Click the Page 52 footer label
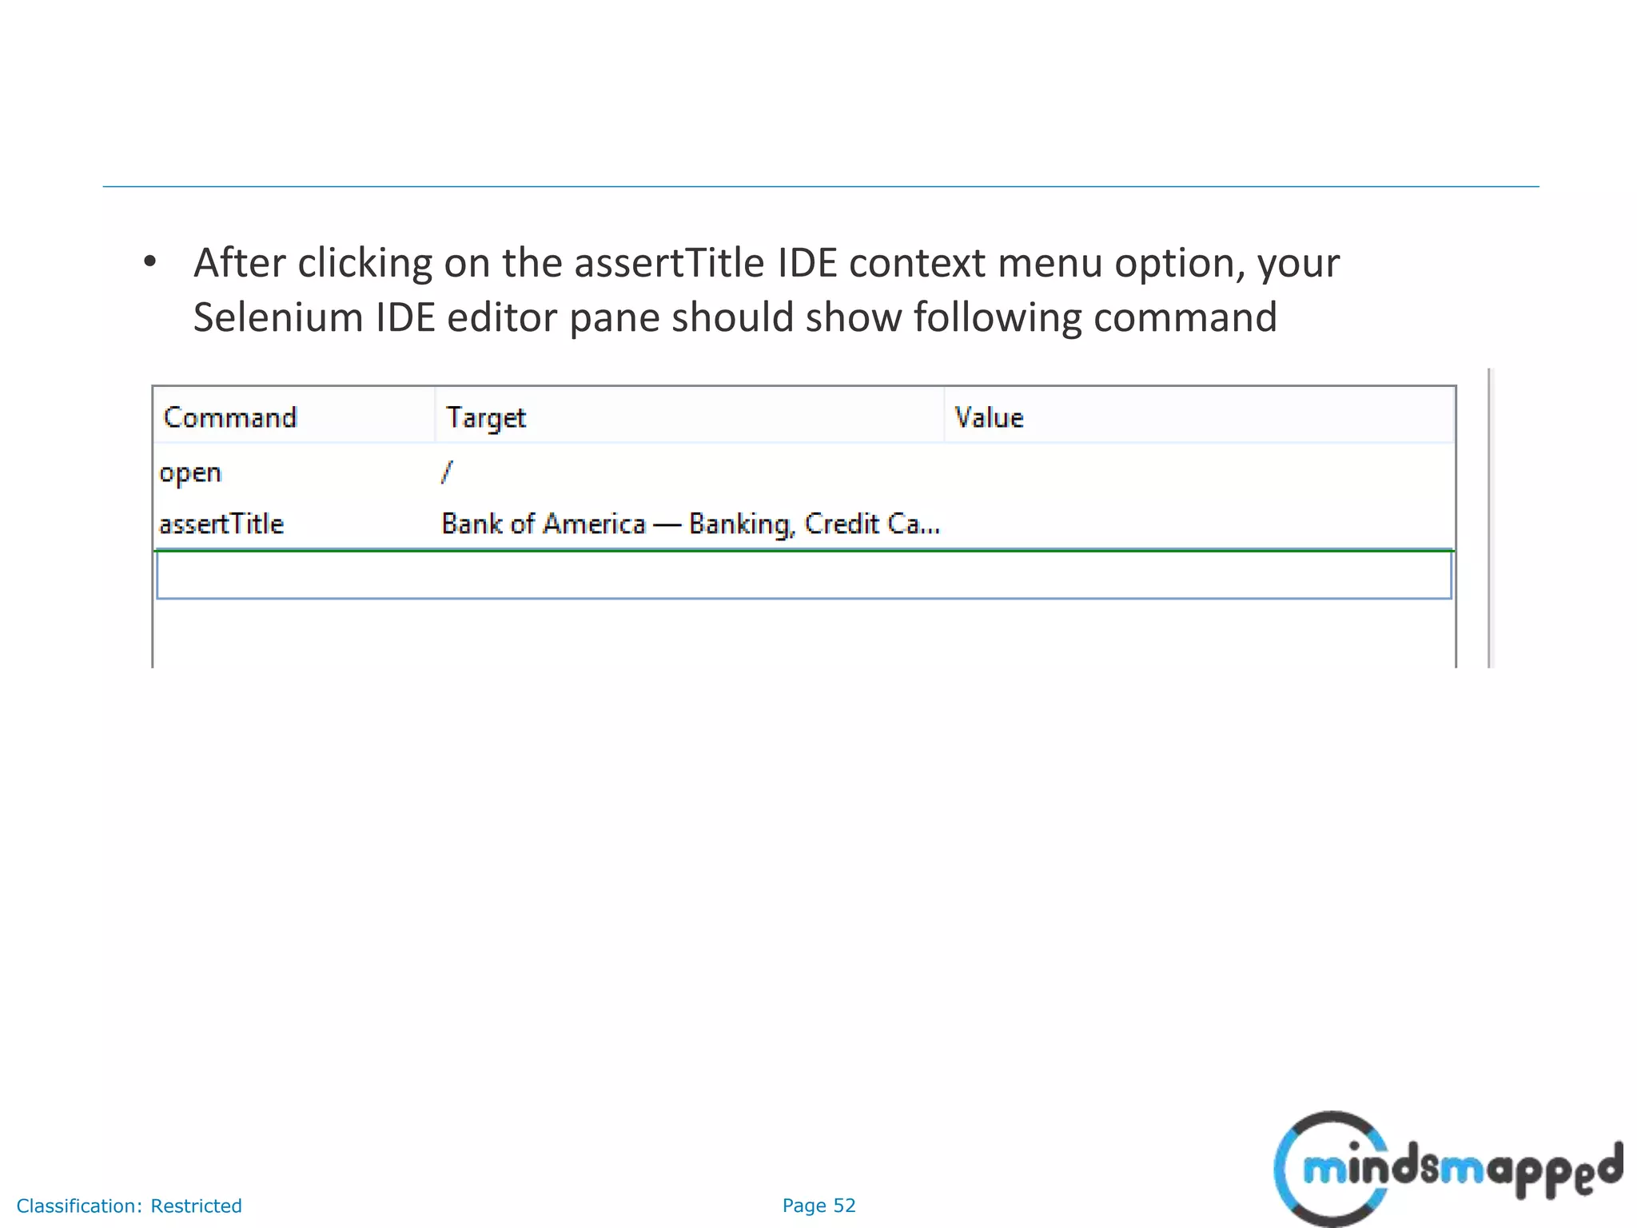1637x1228 pixels. [818, 1206]
